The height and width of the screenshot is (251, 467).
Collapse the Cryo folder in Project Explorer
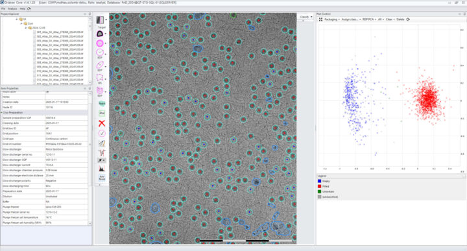coord(21,23)
